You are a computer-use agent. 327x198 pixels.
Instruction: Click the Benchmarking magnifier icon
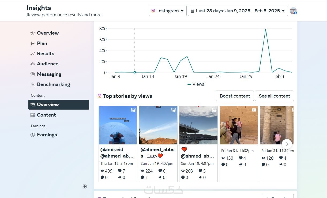(33, 84)
